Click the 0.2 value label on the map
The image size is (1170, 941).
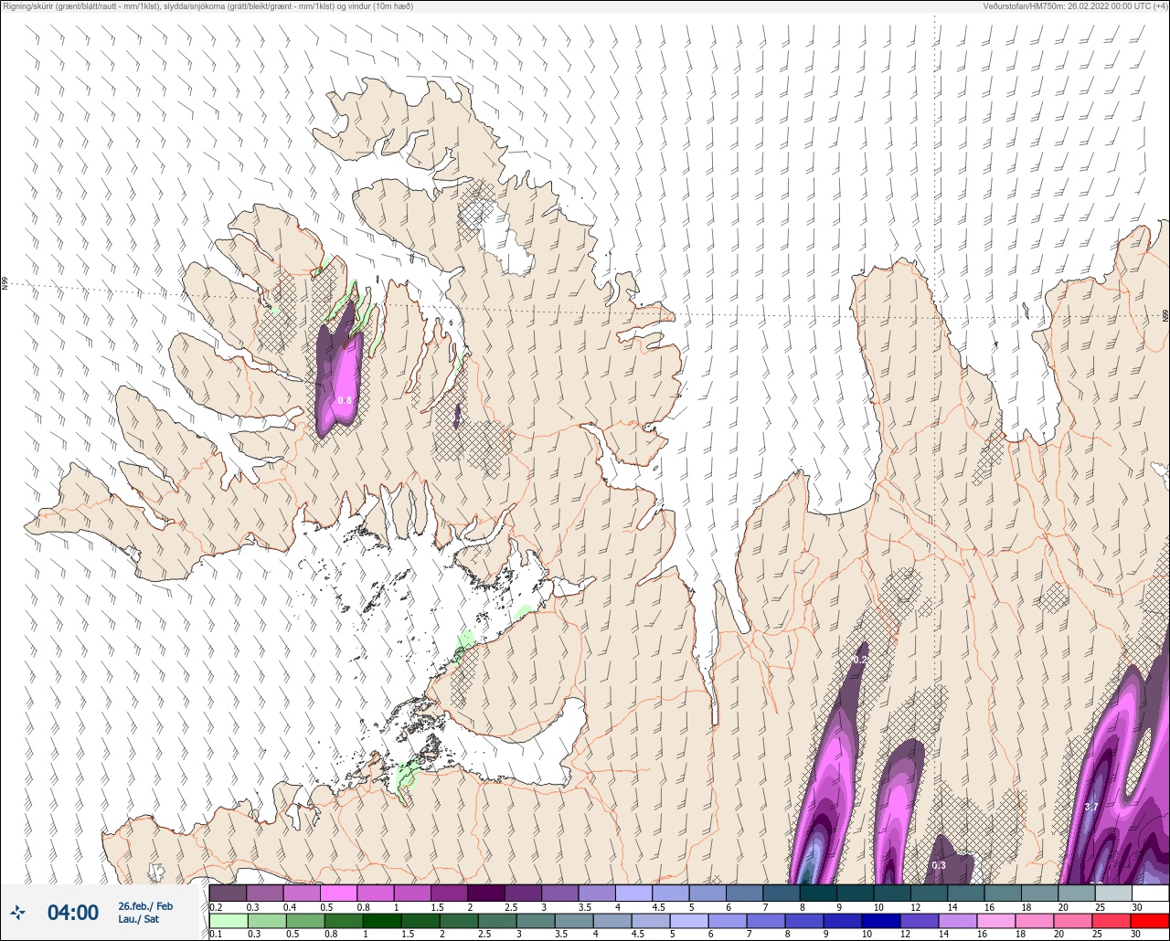859,659
